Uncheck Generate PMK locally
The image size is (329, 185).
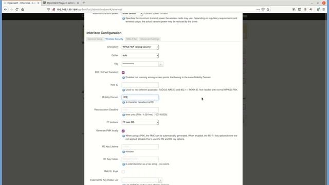coord(123,131)
